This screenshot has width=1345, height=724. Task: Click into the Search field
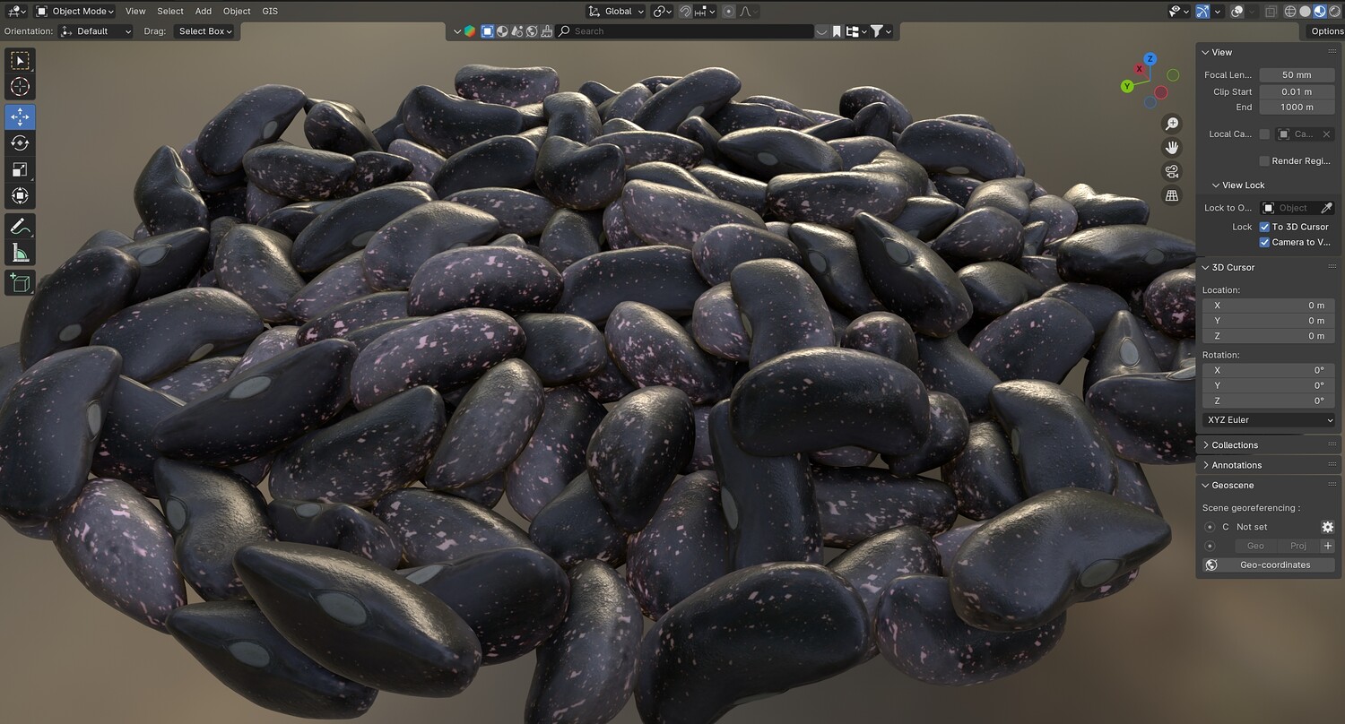click(684, 31)
